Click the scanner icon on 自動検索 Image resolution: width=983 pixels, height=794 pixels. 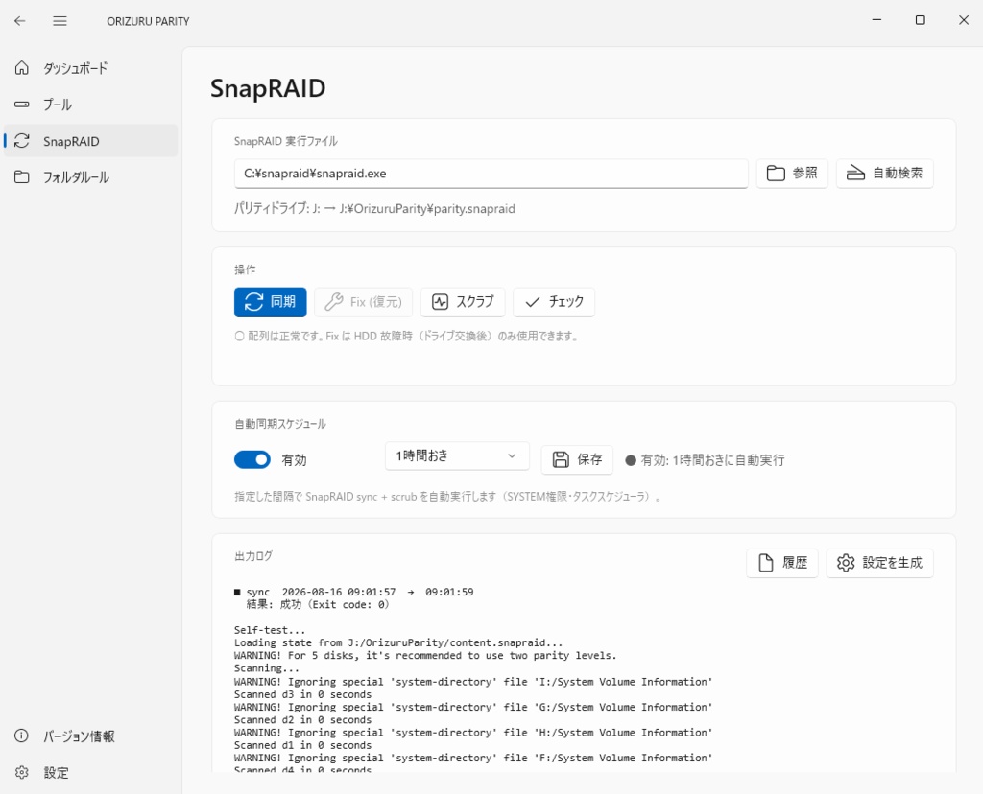coord(855,174)
